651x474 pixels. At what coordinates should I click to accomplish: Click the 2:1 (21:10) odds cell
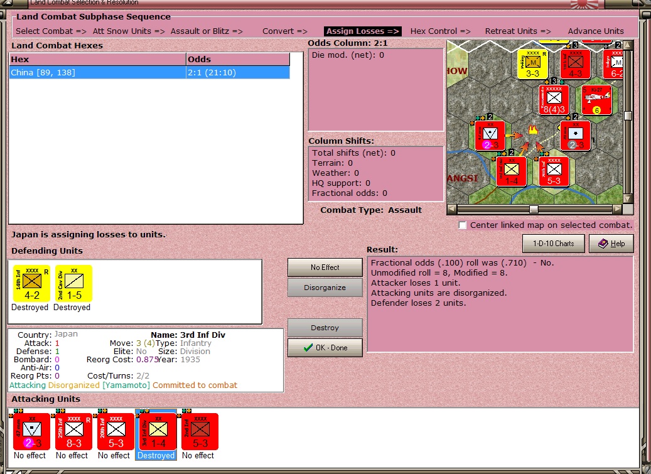(238, 73)
